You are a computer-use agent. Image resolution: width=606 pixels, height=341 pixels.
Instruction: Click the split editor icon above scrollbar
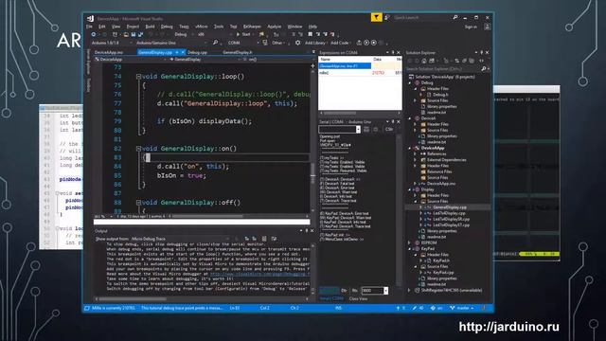(x=312, y=66)
